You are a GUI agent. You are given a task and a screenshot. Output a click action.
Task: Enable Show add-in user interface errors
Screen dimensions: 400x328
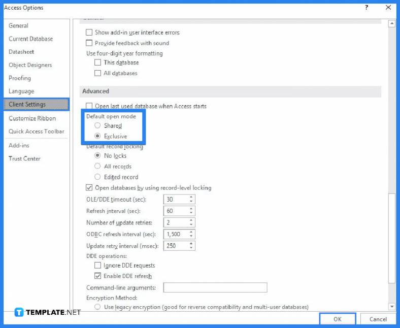tap(90, 32)
